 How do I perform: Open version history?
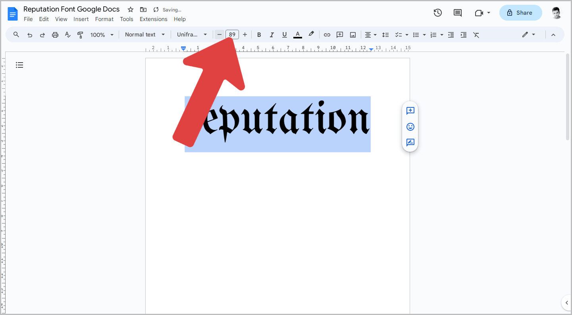point(437,13)
